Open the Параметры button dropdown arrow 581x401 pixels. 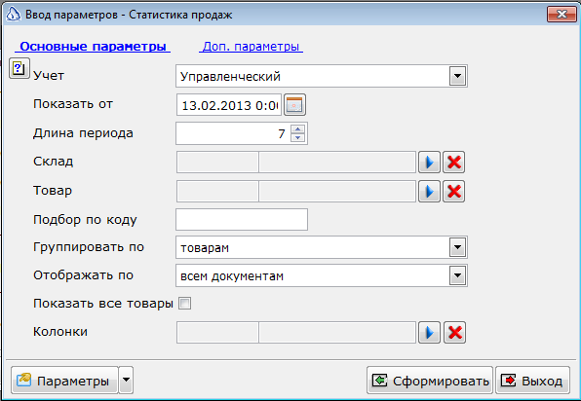tap(126, 380)
